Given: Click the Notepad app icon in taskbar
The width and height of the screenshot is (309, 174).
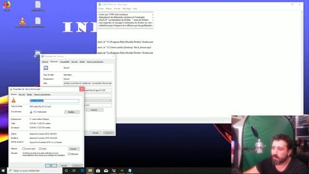Looking at the screenshot, I should coord(130,171).
